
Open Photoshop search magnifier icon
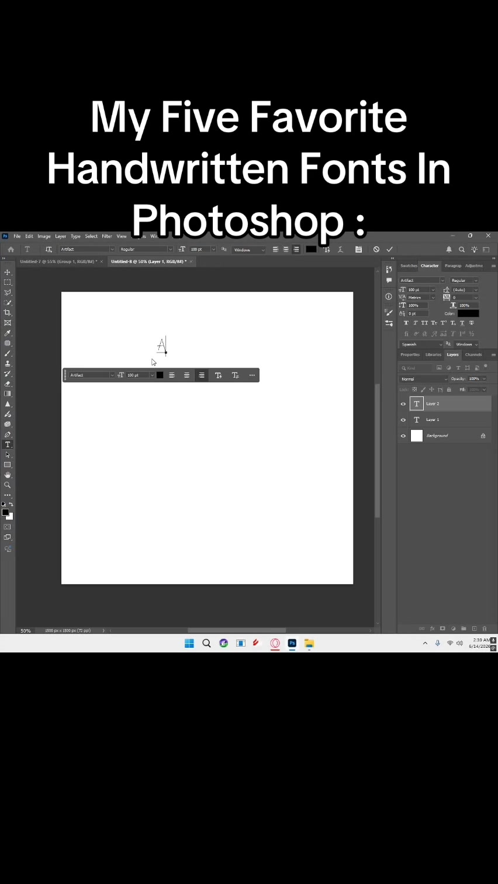[x=462, y=250]
